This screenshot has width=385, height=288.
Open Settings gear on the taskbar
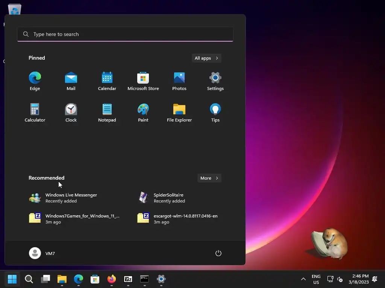click(161, 279)
